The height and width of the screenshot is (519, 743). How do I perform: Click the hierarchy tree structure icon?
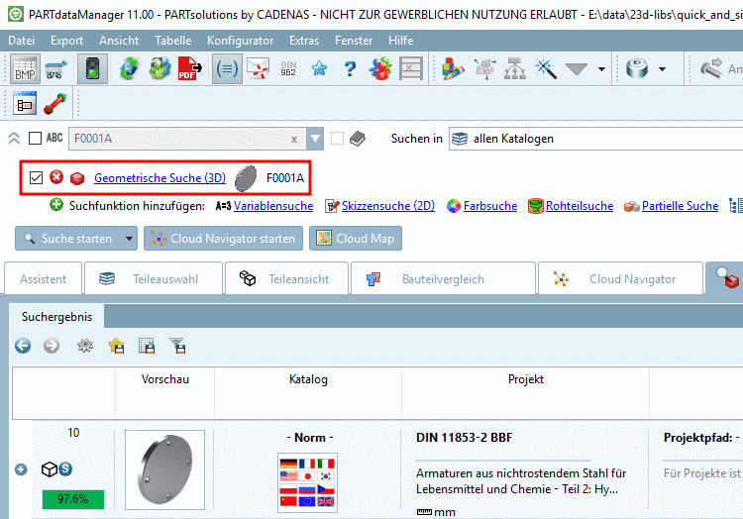[515, 69]
